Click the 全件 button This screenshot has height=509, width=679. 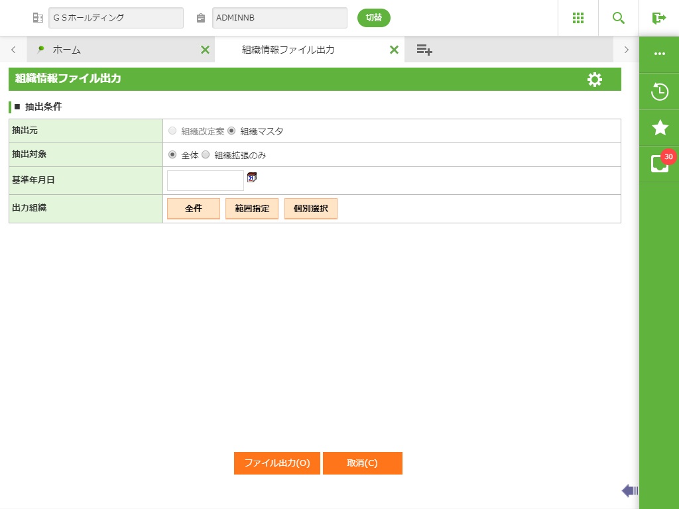(194, 209)
